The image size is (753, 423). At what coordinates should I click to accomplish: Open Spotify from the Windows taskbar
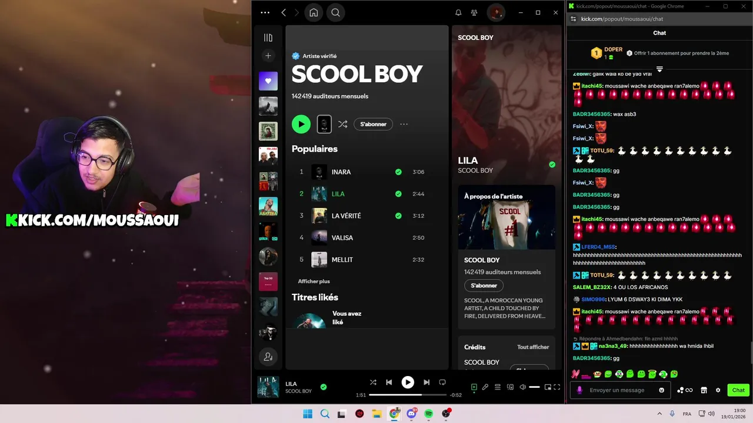tap(428, 414)
